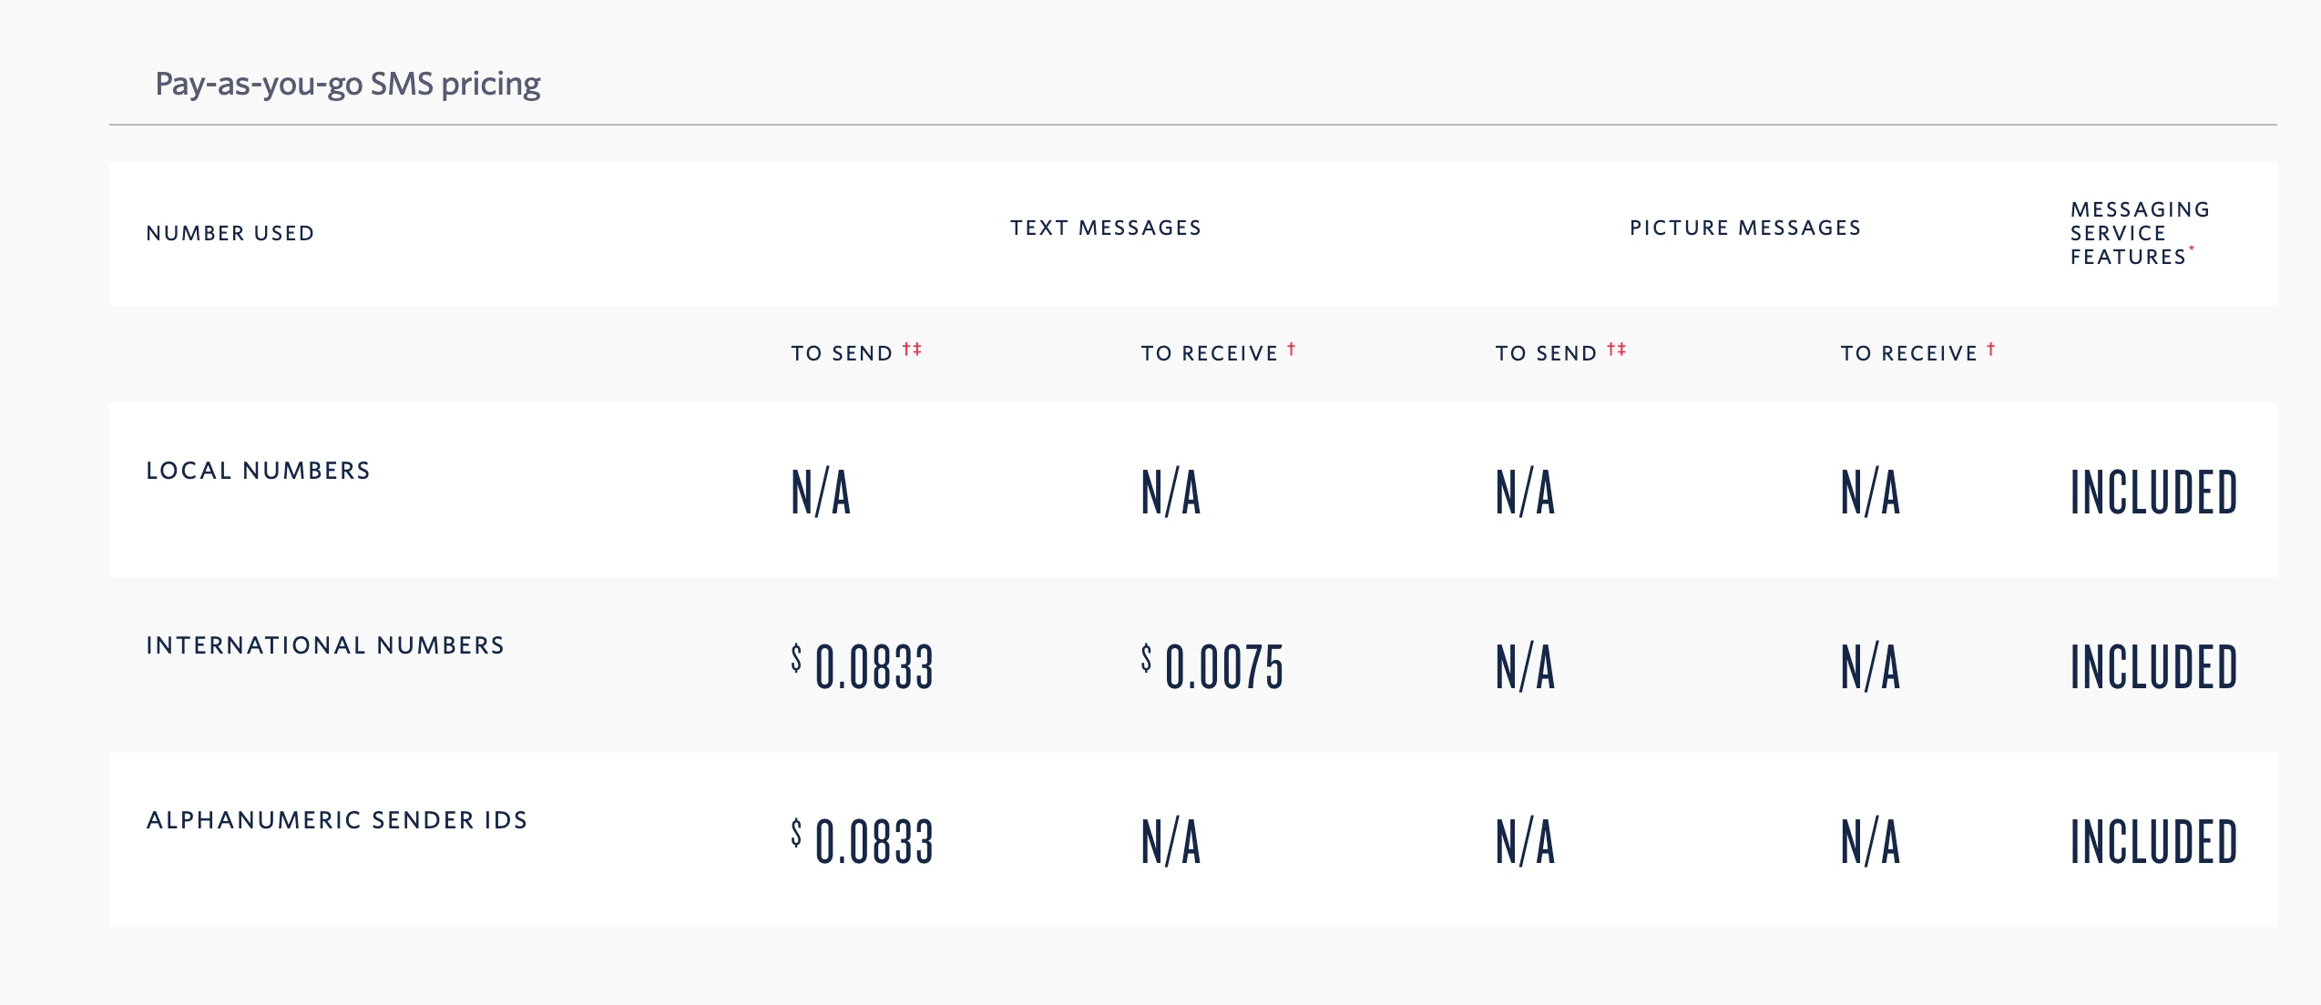2321x1005 pixels.
Task: Click the $0.0833 send price for International Numbers
Action: pos(864,666)
